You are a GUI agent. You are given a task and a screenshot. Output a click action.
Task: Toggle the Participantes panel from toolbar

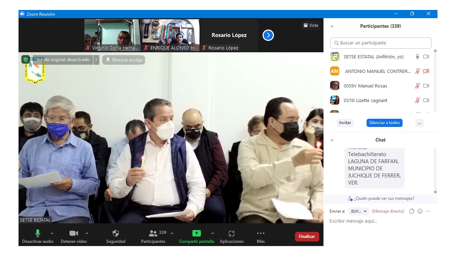pos(153,236)
